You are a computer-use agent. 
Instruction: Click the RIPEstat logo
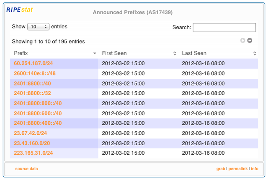(20, 10)
